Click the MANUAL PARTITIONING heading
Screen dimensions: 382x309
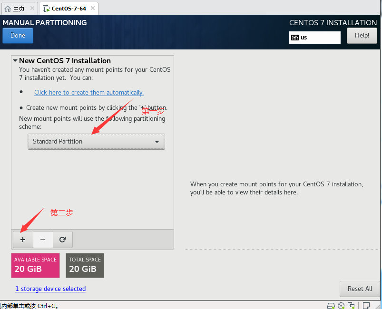pos(45,23)
